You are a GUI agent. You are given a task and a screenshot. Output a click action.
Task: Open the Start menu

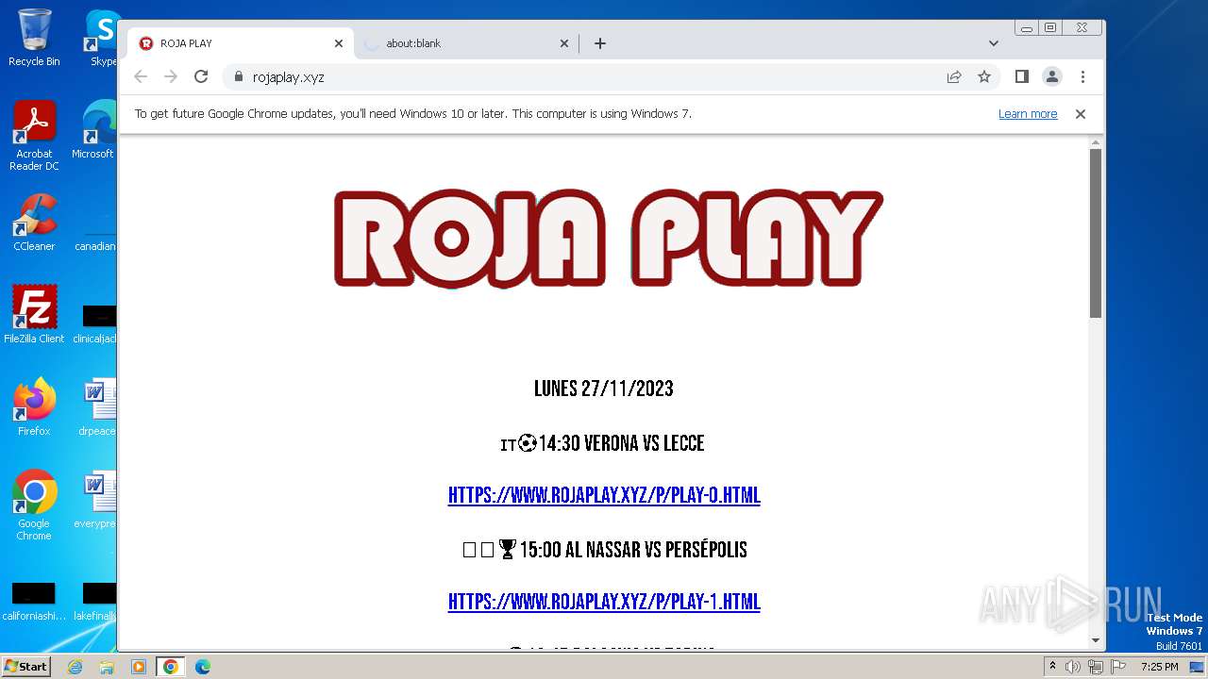(25, 666)
